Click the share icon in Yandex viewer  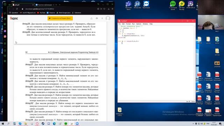click(x=91, y=18)
